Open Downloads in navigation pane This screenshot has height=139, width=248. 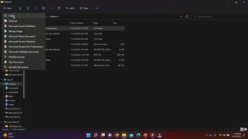(x=13, y=92)
